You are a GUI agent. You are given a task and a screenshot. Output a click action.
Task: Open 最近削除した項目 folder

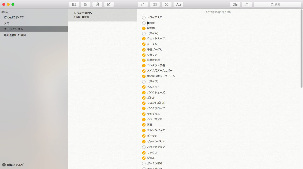[x=34, y=35]
